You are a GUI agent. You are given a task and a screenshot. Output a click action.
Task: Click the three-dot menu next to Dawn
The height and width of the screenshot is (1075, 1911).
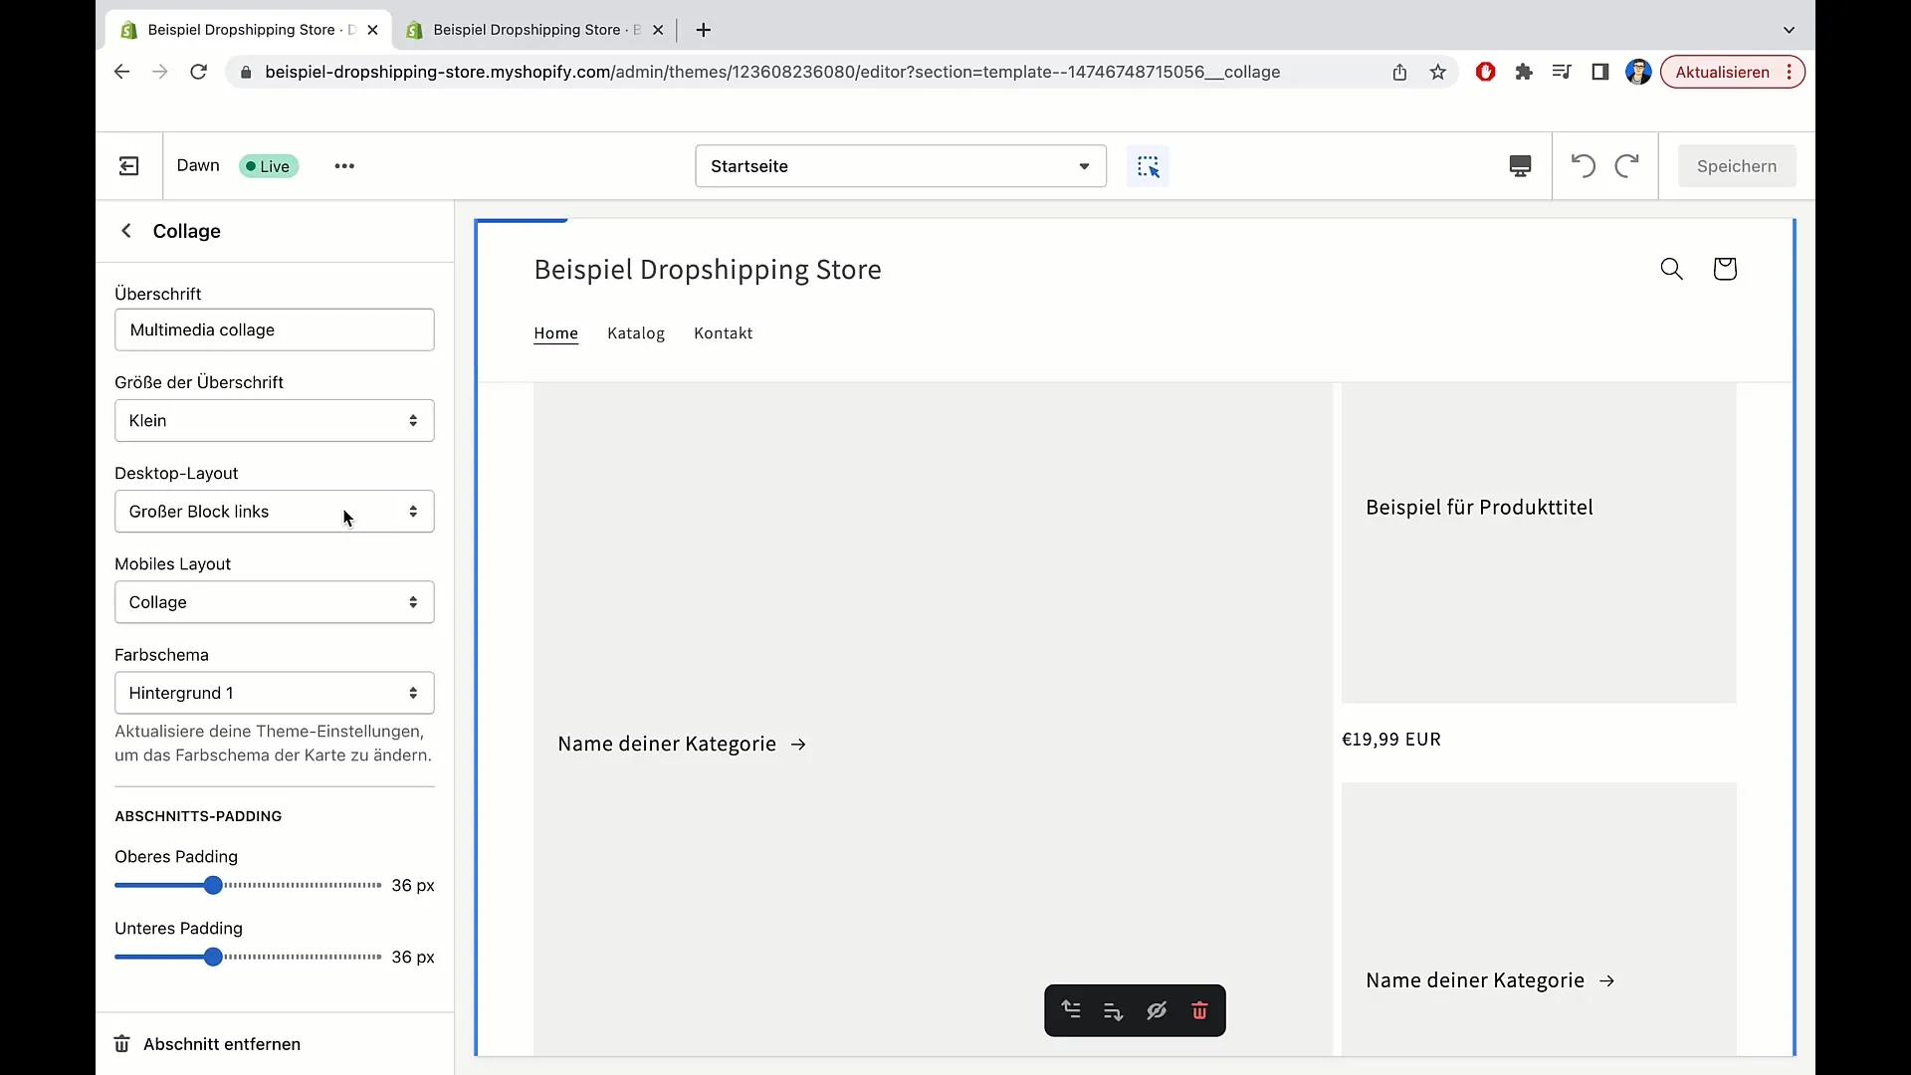click(345, 165)
